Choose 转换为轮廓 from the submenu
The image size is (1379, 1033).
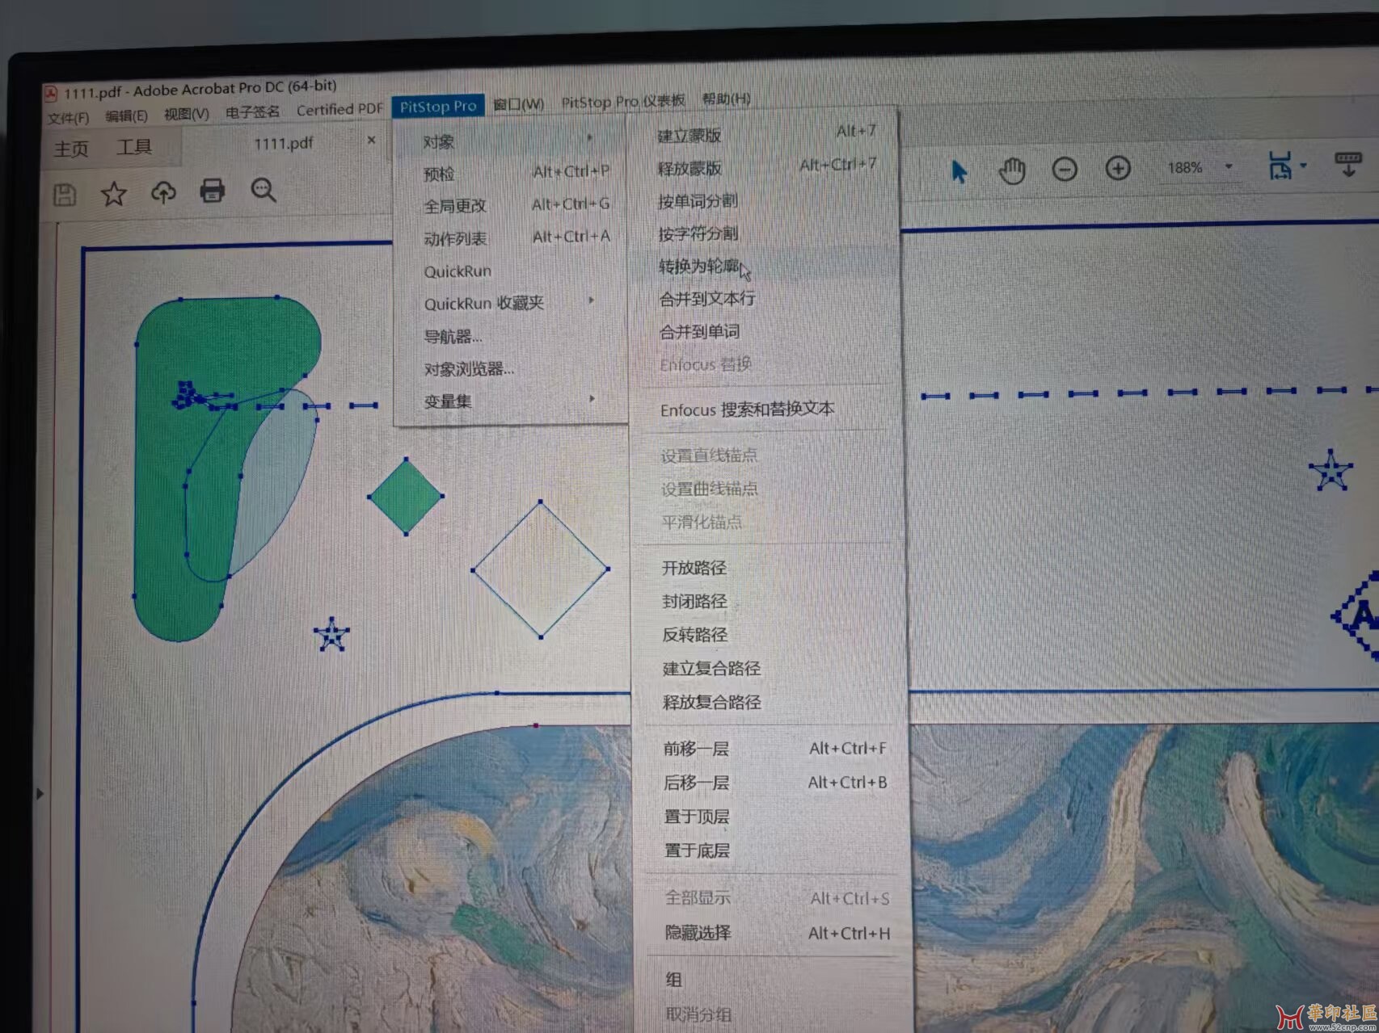pyautogui.click(x=699, y=267)
